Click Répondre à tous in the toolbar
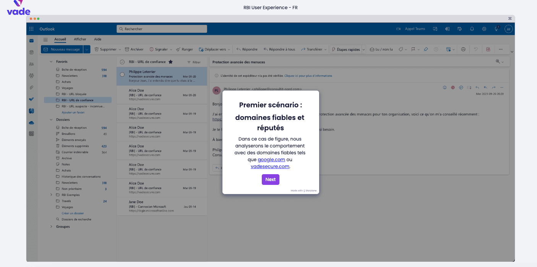The height and width of the screenshot is (267, 537). (x=279, y=49)
